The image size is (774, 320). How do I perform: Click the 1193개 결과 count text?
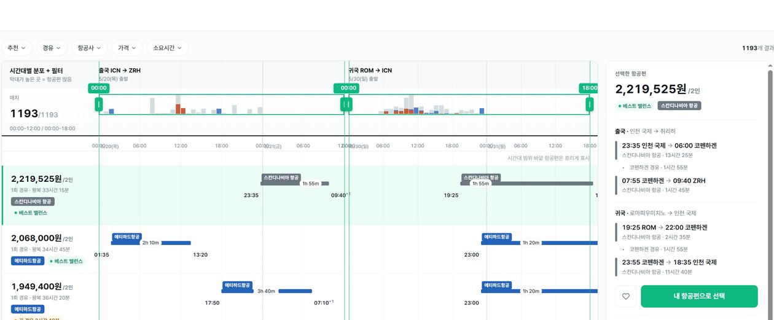point(757,48)
